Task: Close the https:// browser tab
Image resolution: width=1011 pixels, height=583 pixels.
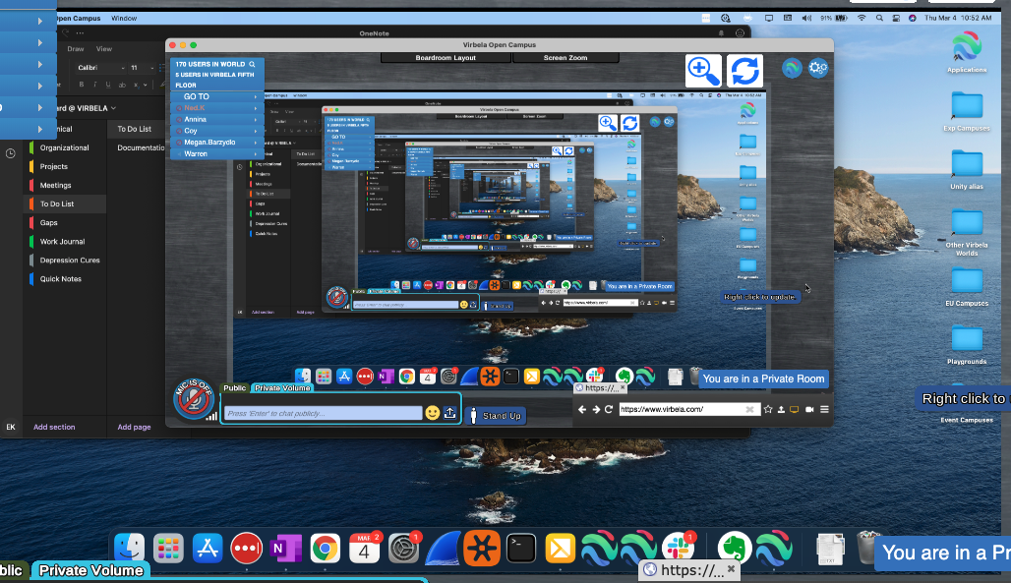Action: (x=623, y=387)
